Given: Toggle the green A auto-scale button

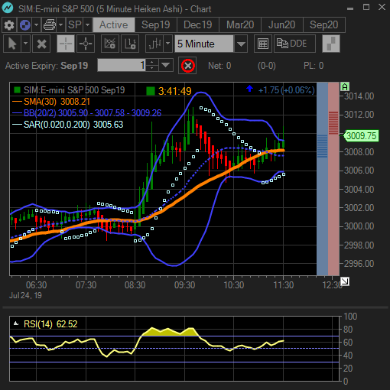Looking at the screenshot, I should click(x=345, y=87).
